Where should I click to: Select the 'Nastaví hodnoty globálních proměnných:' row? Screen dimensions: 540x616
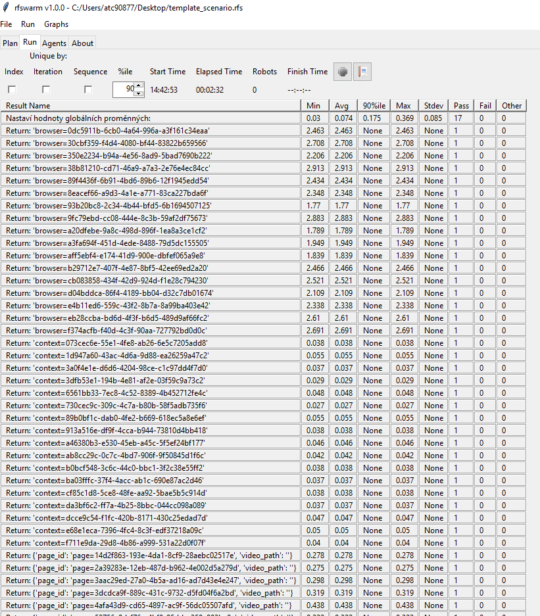(151, 118)
